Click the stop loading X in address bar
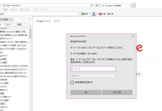Viewport: 162px width, 111px height. [x=99, y=5]
